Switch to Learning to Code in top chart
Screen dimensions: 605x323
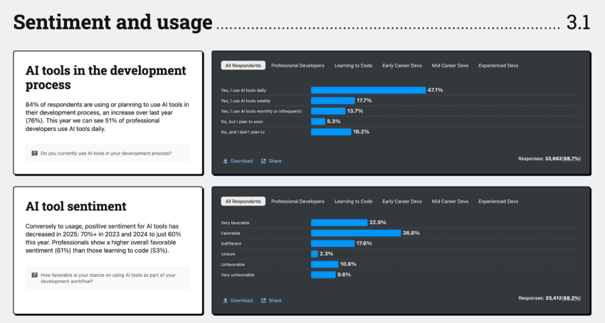[353, 65]
